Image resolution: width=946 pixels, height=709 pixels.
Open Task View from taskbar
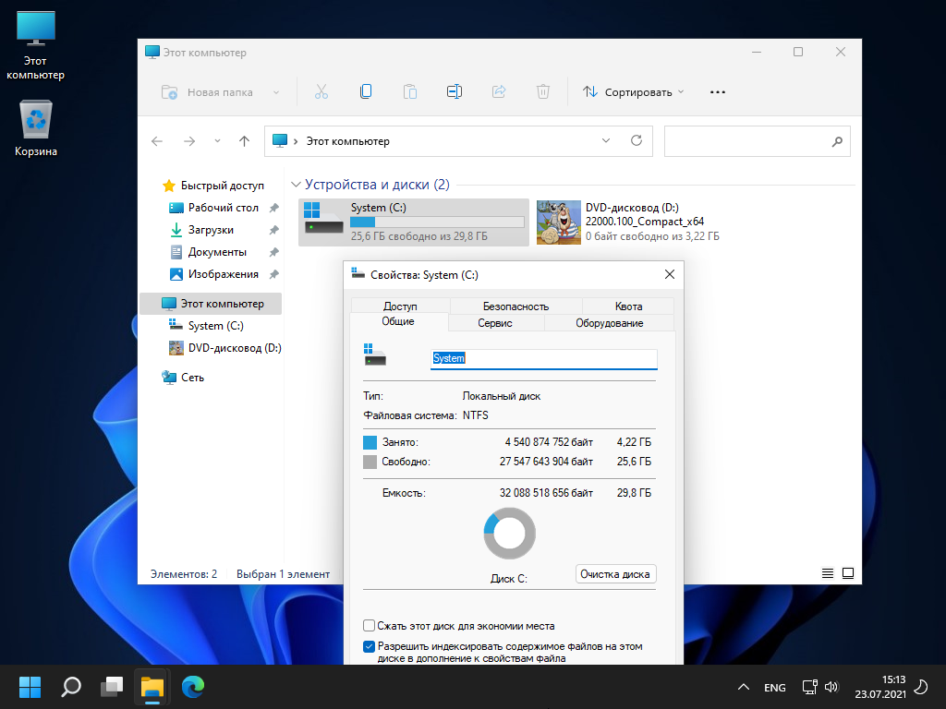112,687
